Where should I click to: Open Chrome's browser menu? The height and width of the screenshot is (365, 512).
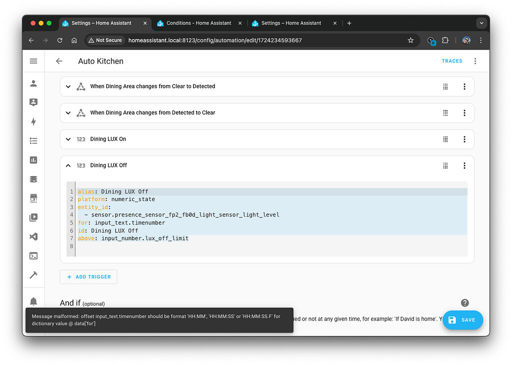(x=480, y=40)
